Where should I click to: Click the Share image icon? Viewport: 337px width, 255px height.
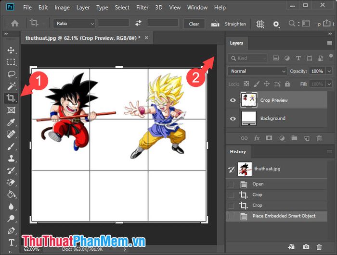point(326,23)
